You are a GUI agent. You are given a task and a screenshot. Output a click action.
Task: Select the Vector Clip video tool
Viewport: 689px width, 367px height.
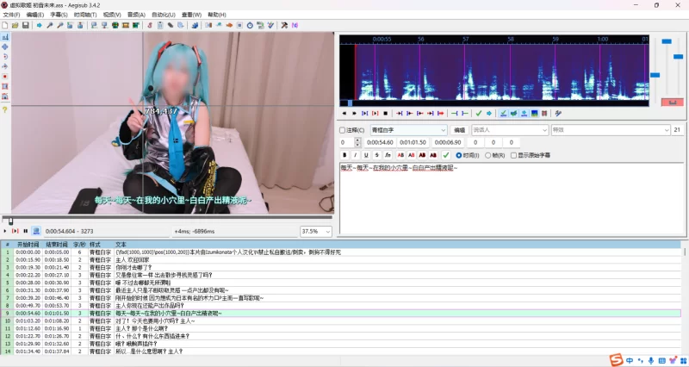click(x=5, y=96)
